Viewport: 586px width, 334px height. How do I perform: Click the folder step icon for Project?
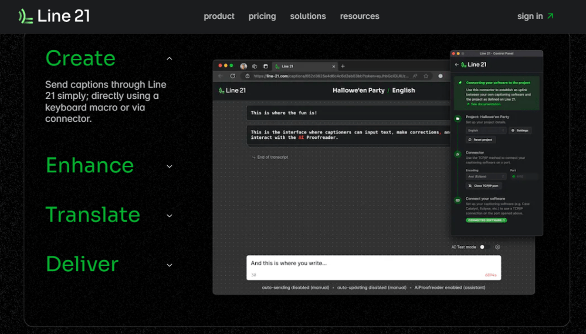pyautogui.click(x=457, y=118)
